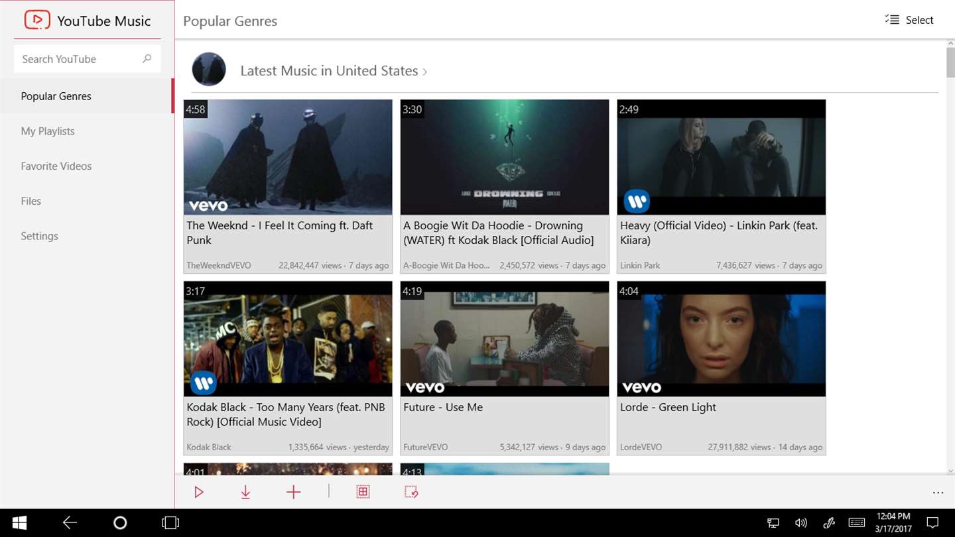Click the Select list icon at top right
Viewport: 955px width, 537px height.
tap(892, 20)
